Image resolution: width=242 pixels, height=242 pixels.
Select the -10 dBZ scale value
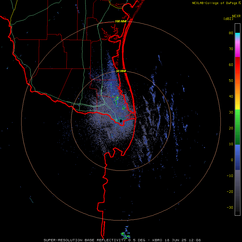pyautogui.click(x=230, y=176)
